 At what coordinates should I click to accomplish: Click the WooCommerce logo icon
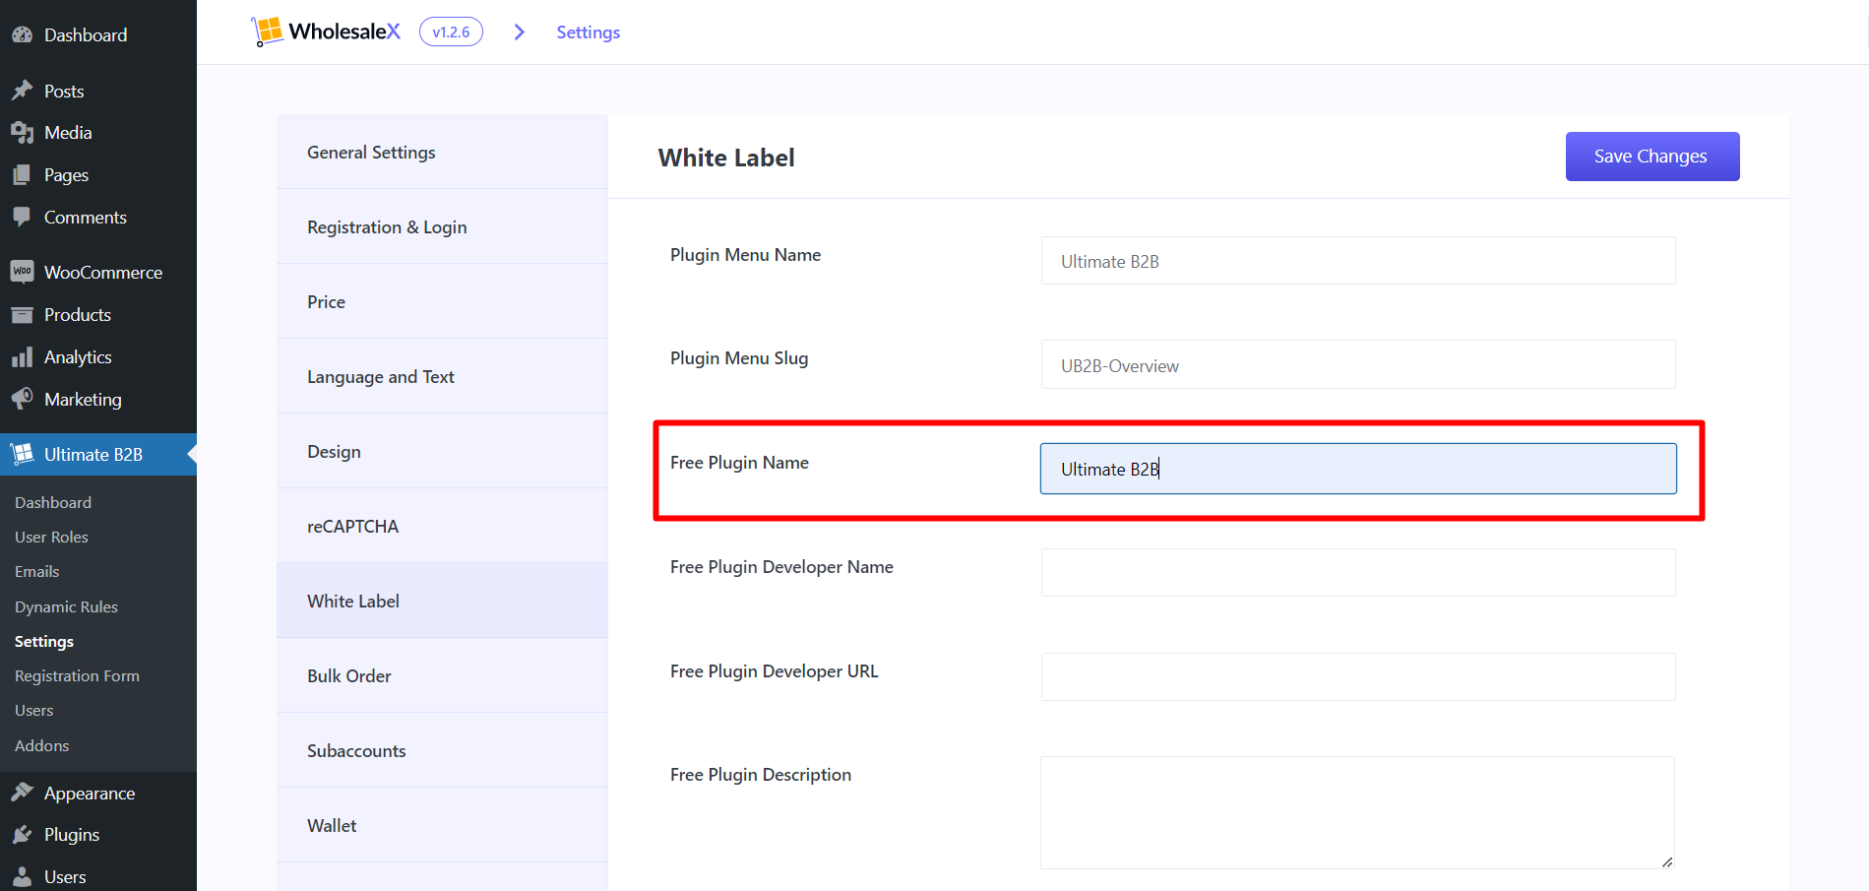tap(23, 272)
